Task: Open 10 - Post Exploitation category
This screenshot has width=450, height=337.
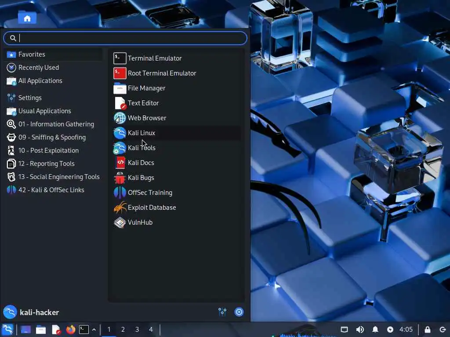Action: [54, 151]
